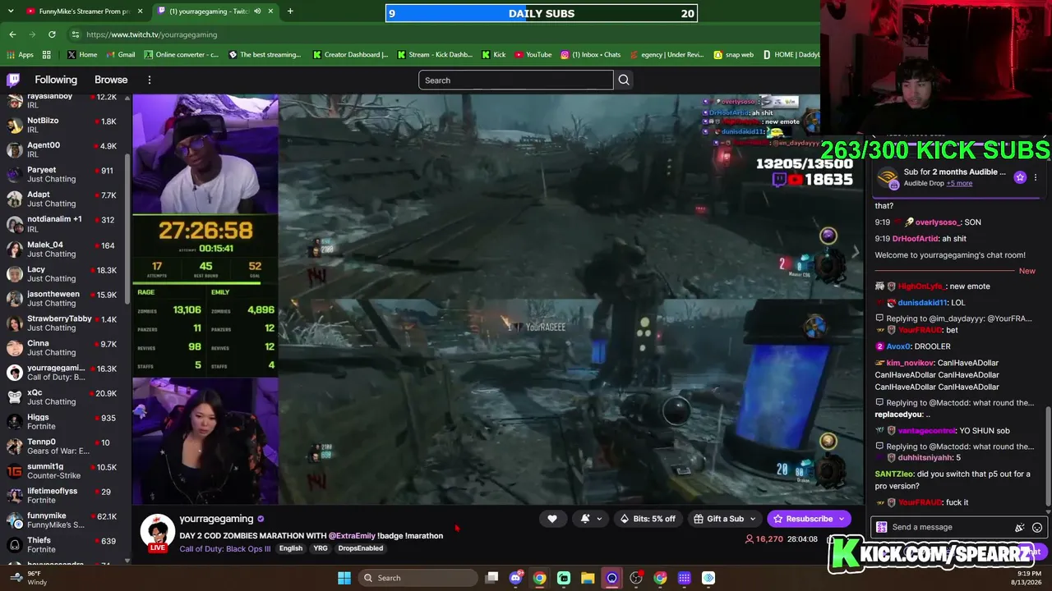The width and height of the screenshot is (1052, 591).
Task: Open yourragegaming channel avatar
Action: 157,531
